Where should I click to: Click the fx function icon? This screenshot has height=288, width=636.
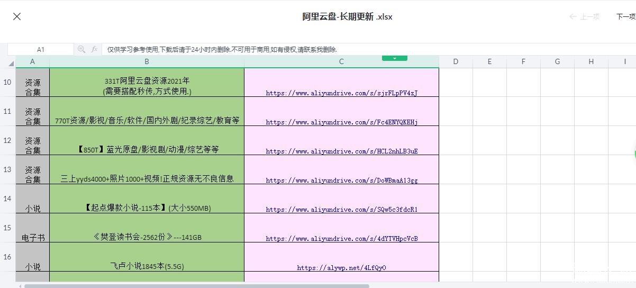[x=94, y=49]
